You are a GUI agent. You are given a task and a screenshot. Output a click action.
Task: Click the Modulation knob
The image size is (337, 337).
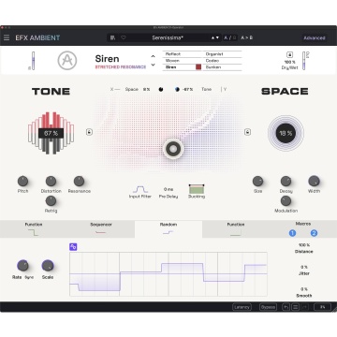pos(286,200)
